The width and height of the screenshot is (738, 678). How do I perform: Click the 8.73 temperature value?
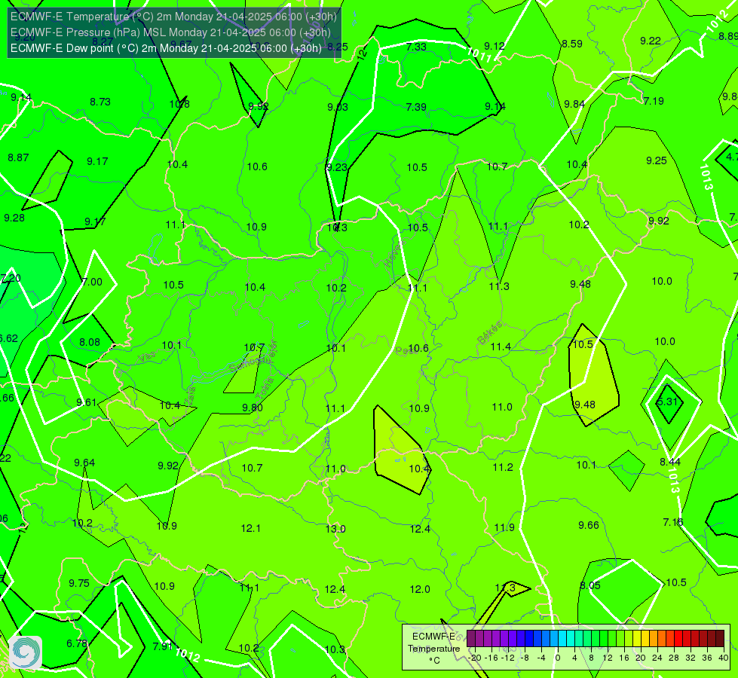click(x=100, y=102)
